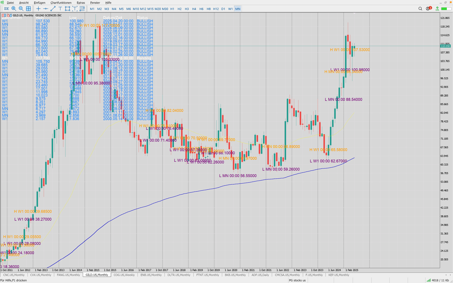Click 'L MN 00:00 88.54000' chart label
This screenshot has height=283, width=453.
(x=344, y=99)
